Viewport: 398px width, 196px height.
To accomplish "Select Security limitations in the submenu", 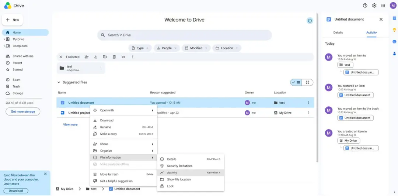I will click(x=191, y=166).
